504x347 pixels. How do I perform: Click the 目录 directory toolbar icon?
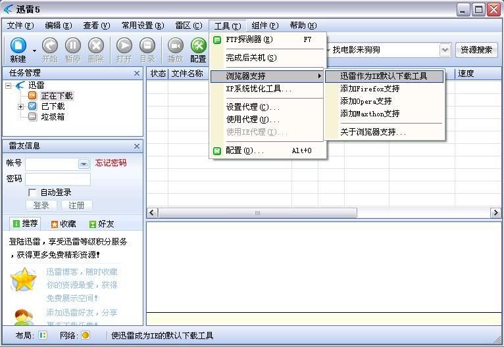[x=147, y=45]
